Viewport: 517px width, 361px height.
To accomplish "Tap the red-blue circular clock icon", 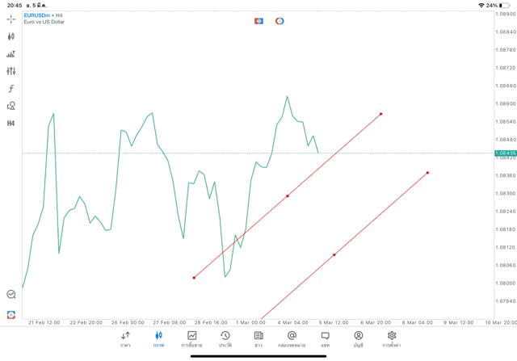I will click(280, 21).
